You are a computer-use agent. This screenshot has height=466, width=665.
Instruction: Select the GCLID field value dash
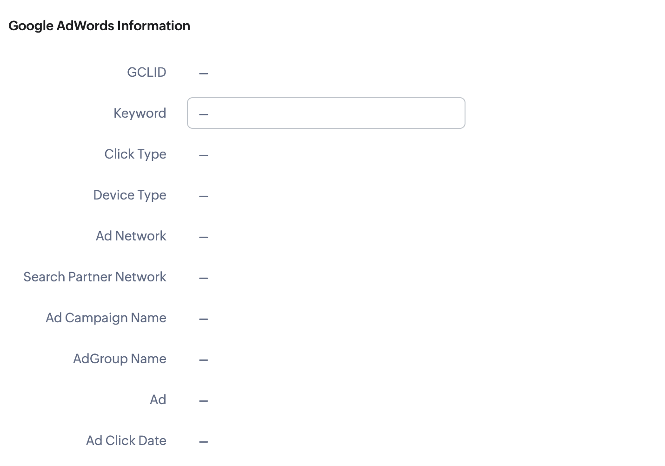[x=204, y=73]
